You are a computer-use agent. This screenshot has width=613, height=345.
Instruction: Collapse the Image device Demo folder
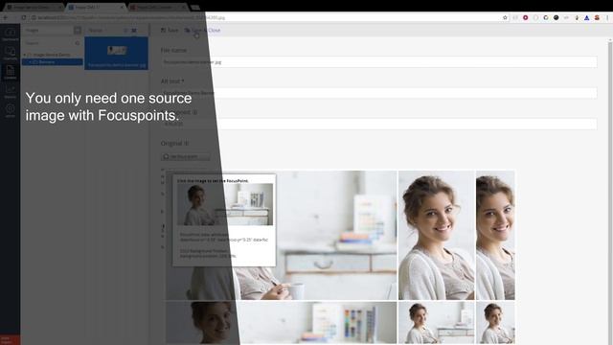pos(25,55)
